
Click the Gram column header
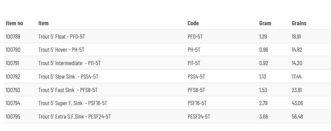(x=265, y=23)
